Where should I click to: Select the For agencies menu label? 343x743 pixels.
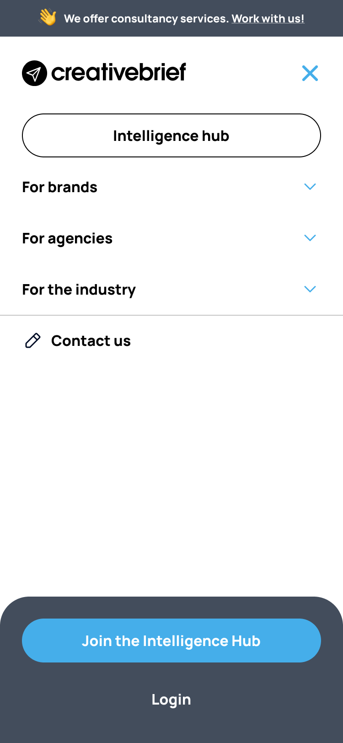[67, 239]
